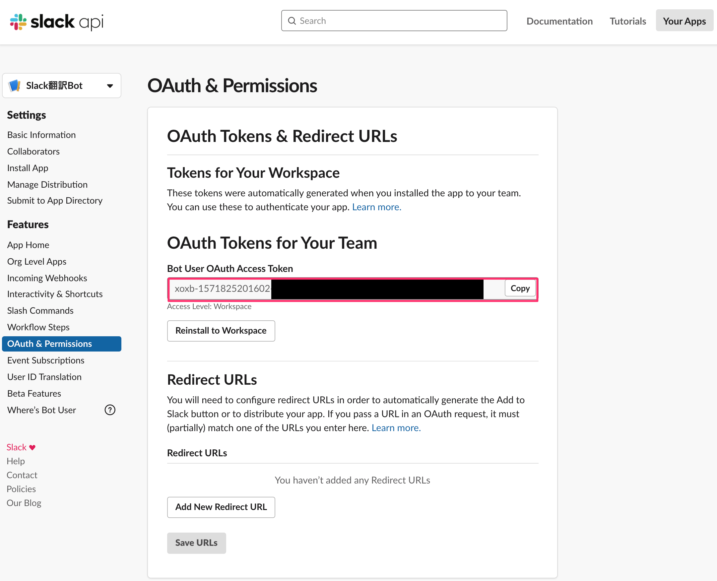Click Reinstall to Workspace
This screenshot has height=581, width=717.
[221, 331]
